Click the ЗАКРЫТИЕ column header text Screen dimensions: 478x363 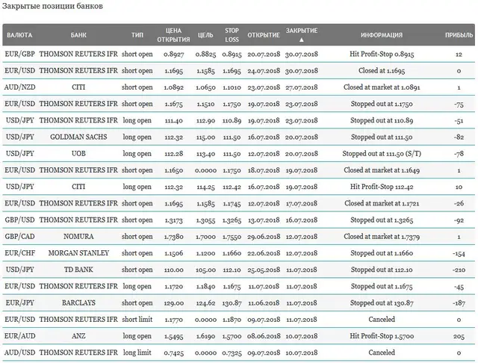[302, 31]
